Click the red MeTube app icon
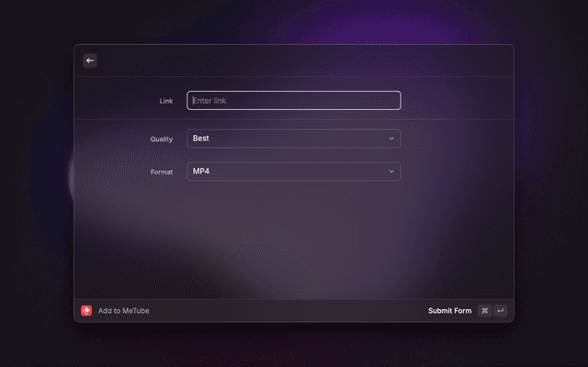Image resolution: width=588 pixels, height=367 pixels. click(x=86, y=311)
